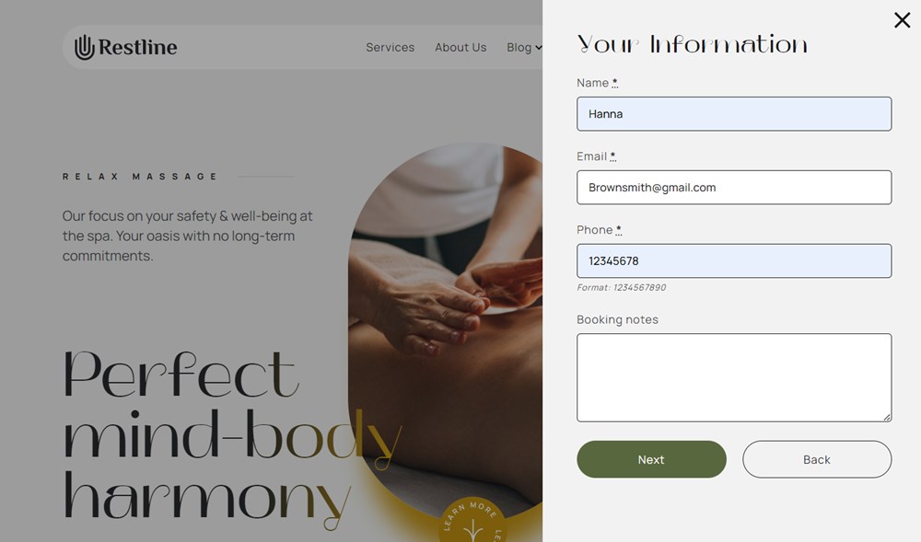This screenshot has height=542, width=921.
Task: Return to the previous step with Back
Action: (817, 459)
